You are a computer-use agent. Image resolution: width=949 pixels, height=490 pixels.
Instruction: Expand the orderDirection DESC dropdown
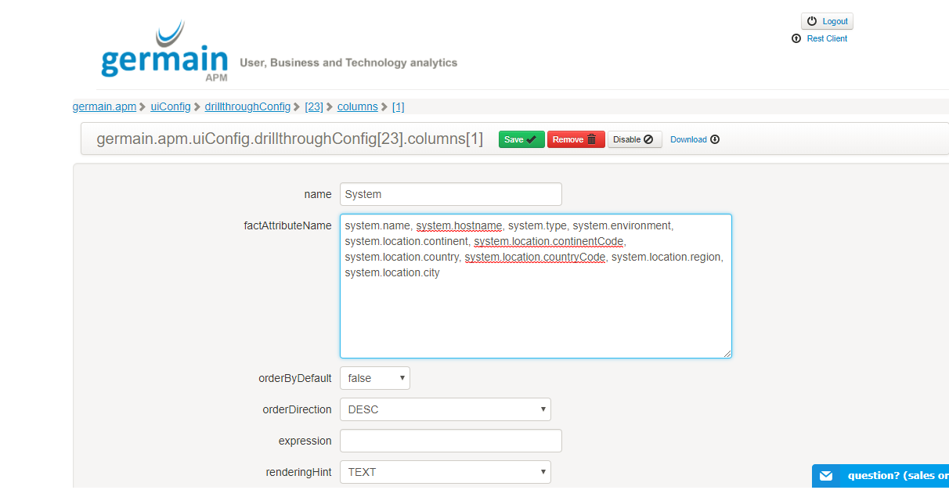point(445,409)
